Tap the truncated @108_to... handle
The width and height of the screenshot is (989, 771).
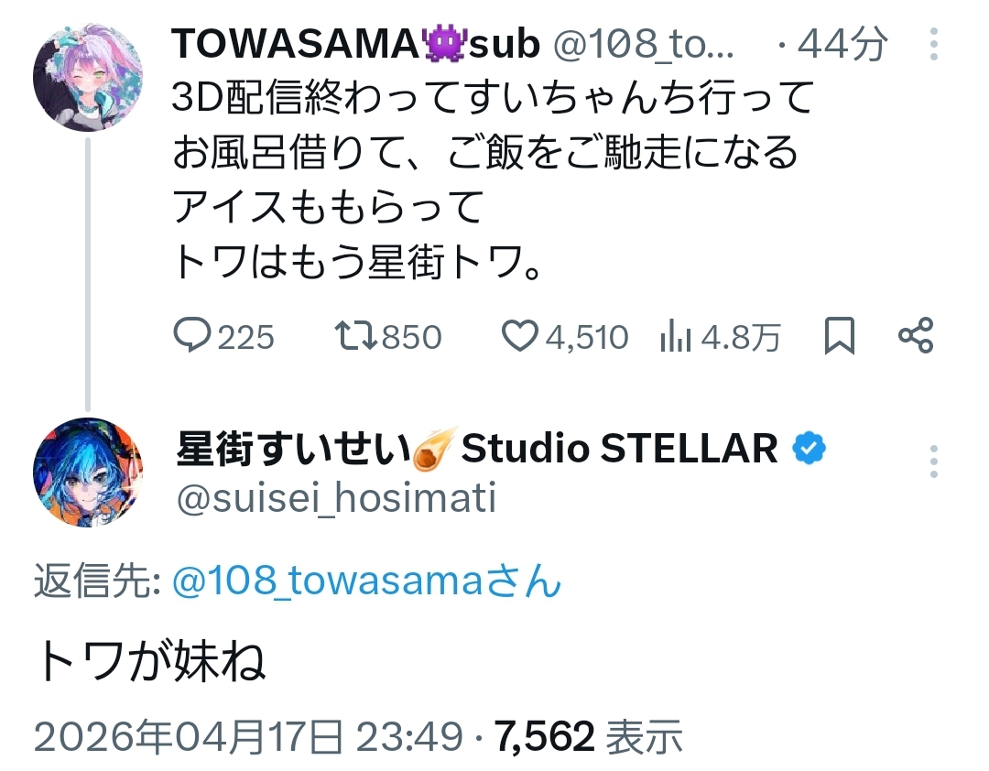click(650, 44)
